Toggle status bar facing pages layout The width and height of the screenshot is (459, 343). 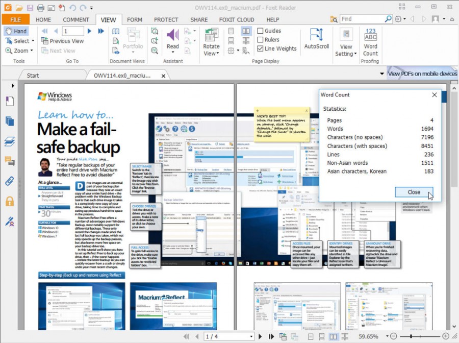click(x=333, y=336)
